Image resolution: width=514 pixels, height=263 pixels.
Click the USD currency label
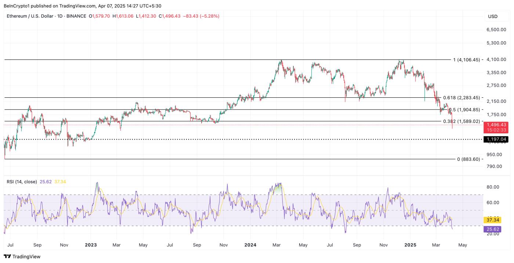[492, 17]
